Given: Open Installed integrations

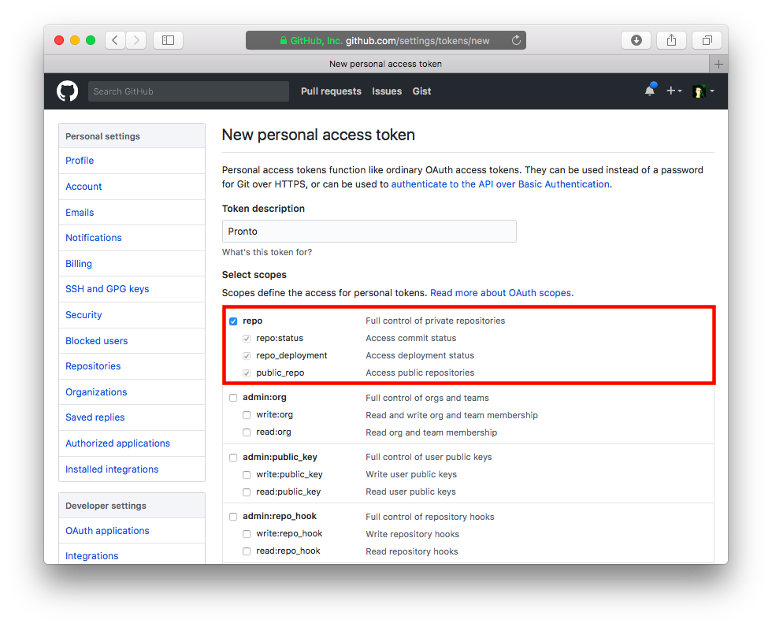Looking at the screenshot, I should coord(112,469).
